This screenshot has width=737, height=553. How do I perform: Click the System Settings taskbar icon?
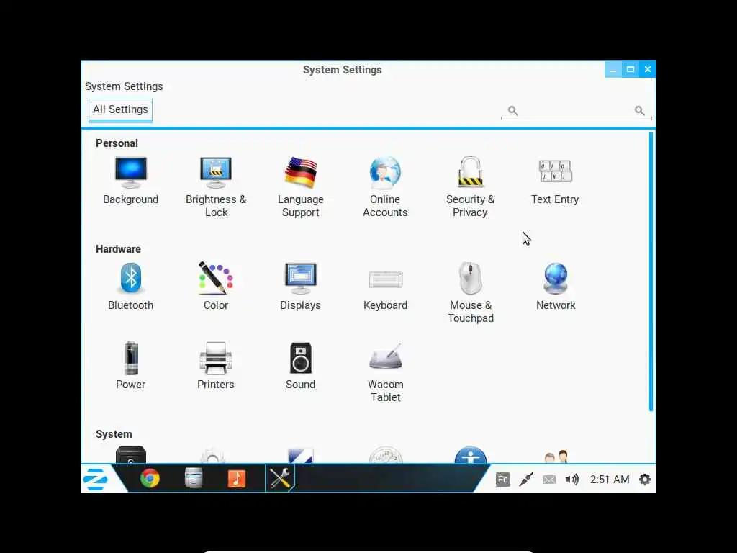pos(280,479)
